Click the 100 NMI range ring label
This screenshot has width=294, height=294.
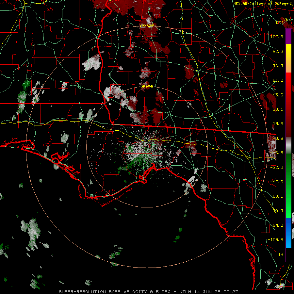tap(147, 26)
